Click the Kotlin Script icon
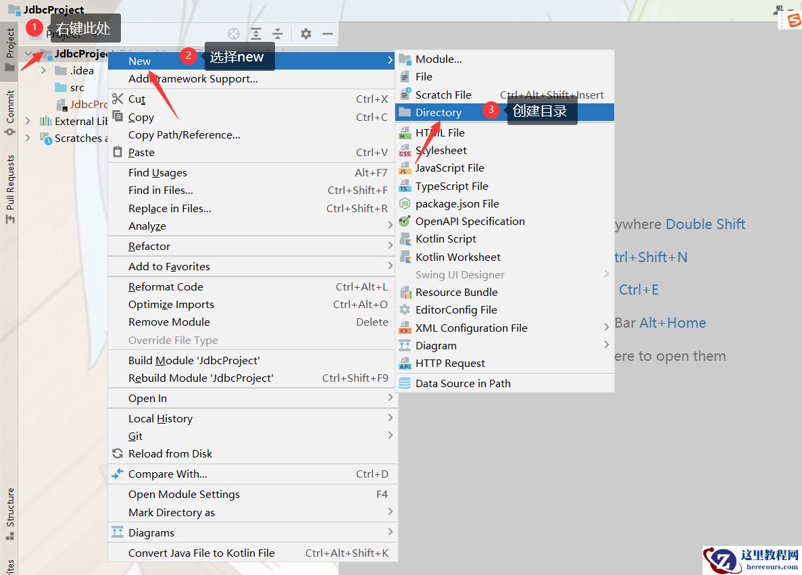Viewport: 802px width, 575px height. [x=405, y=239]
